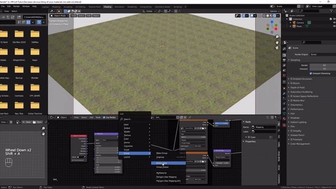Expand the Subsurface Scattering panel
336x189 pixels.
(x=301, y=92)
